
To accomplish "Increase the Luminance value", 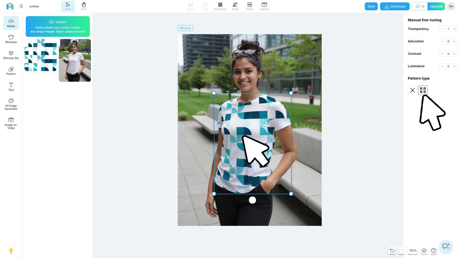I will click(454, 66).
